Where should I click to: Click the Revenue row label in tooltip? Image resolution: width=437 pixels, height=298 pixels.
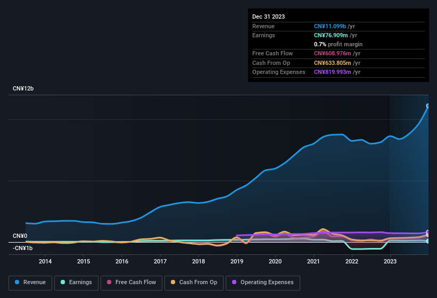pos(263,26)
